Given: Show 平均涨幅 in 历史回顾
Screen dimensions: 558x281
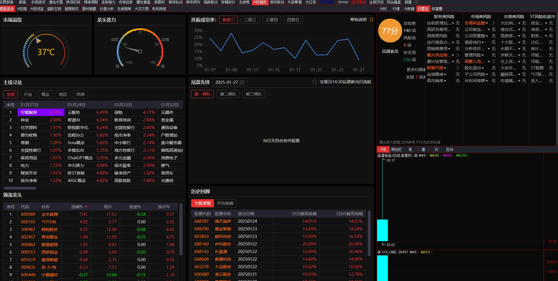Looking at the screenshot, I should [x=225, y=203].
